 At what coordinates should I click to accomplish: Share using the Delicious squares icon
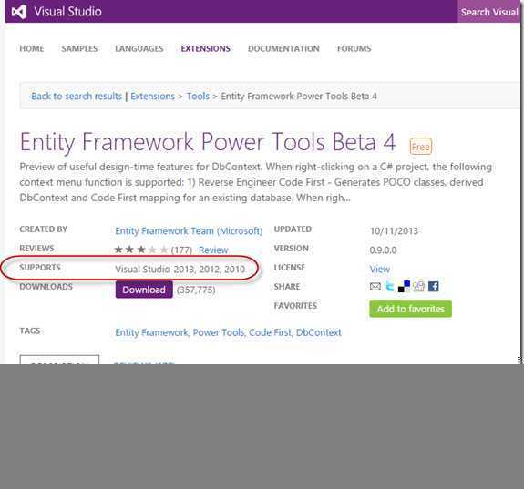tap(404, 286)
